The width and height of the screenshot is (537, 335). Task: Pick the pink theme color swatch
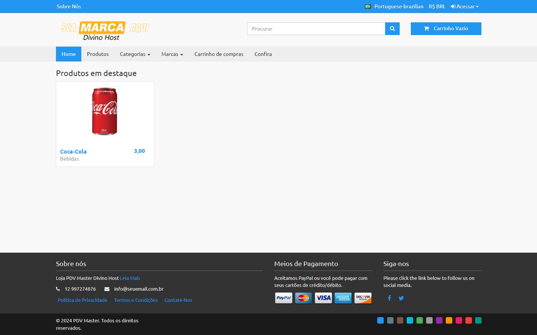pyautogui.click(x=459, y=320)
